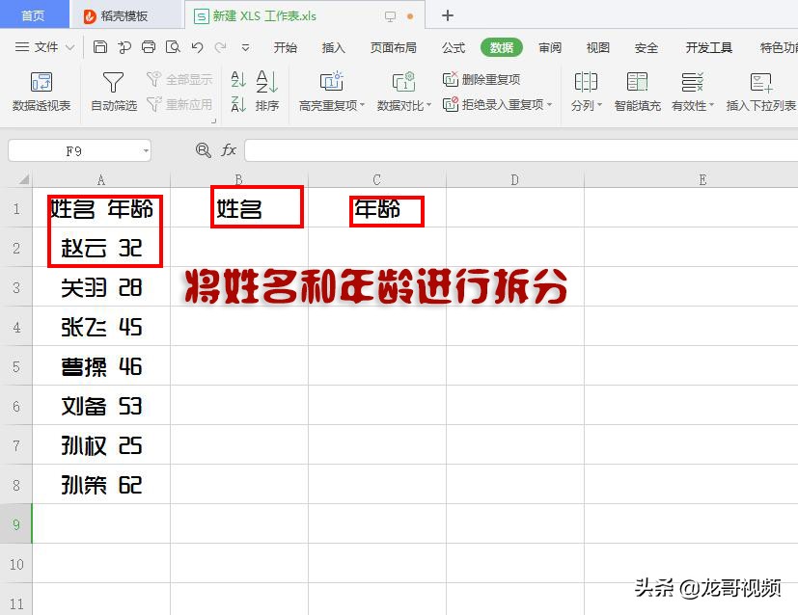The width and height of the screenshot is (798, 615).
Task: Expand the 分列 text-to-columns dropdown
Action: point(600,106)
